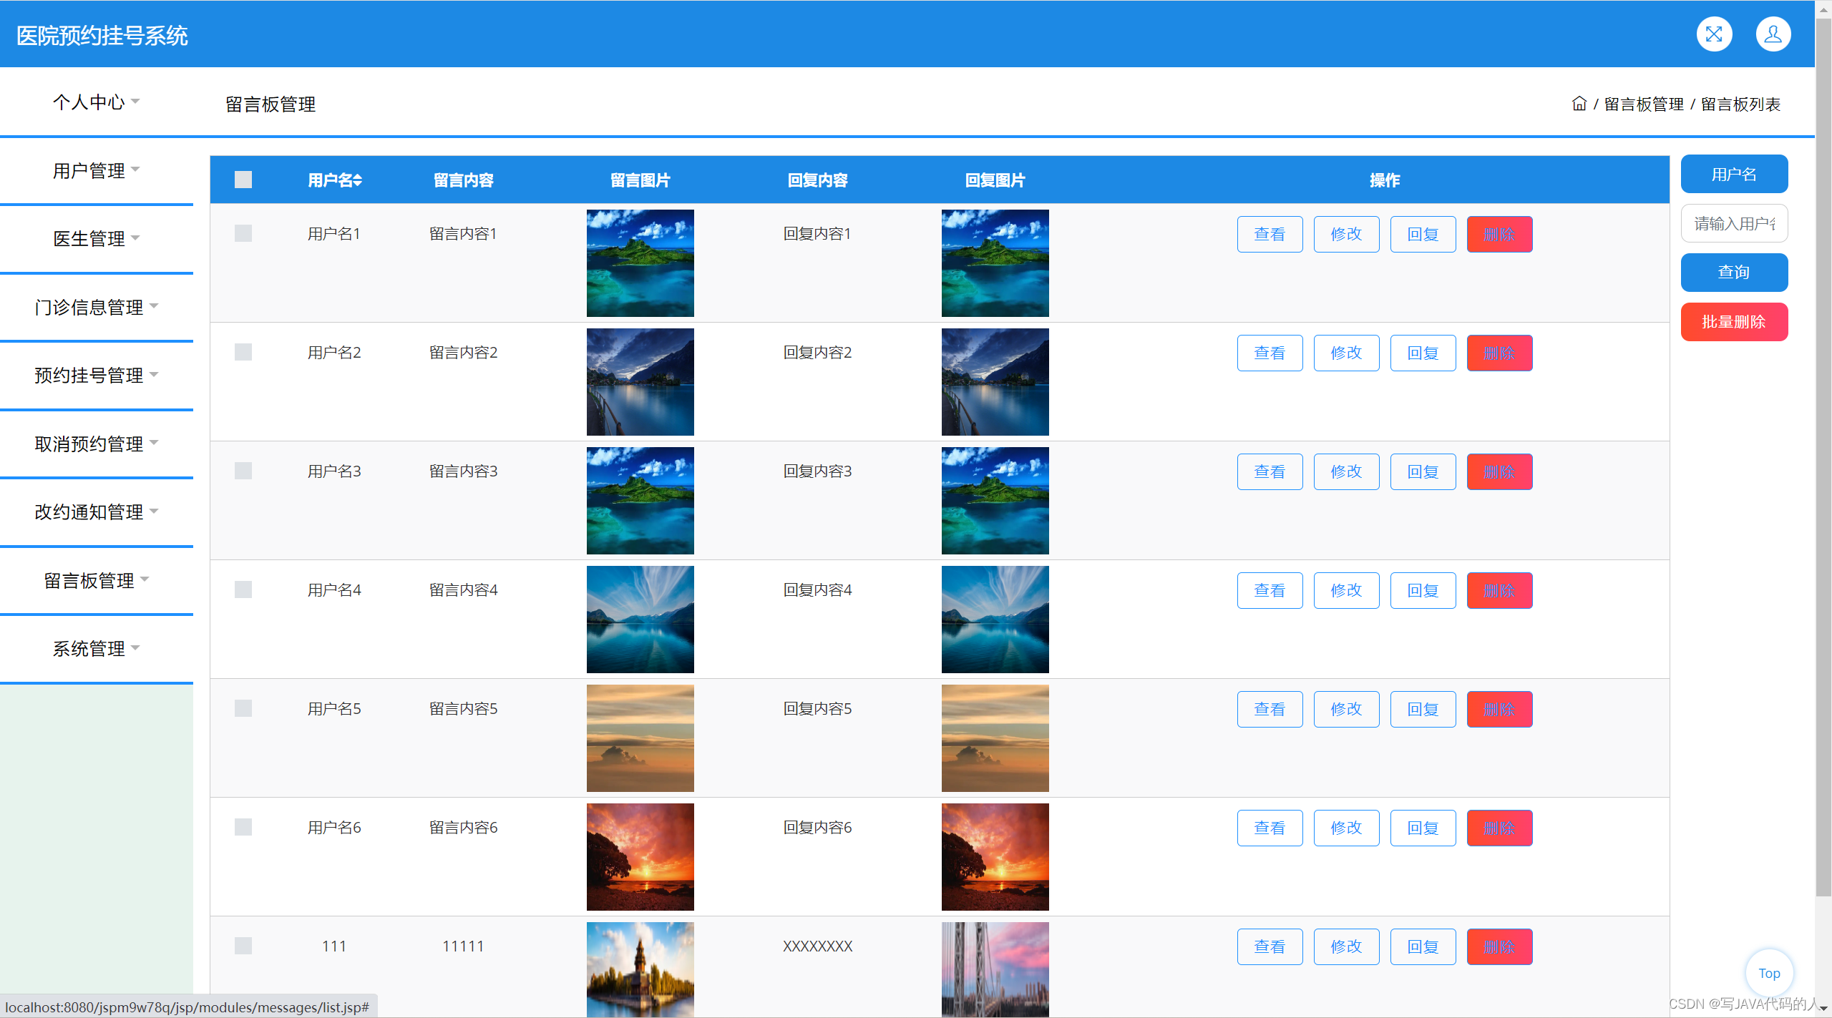Expand the 取消预约管理 sidebar menu

click(97, 444)
